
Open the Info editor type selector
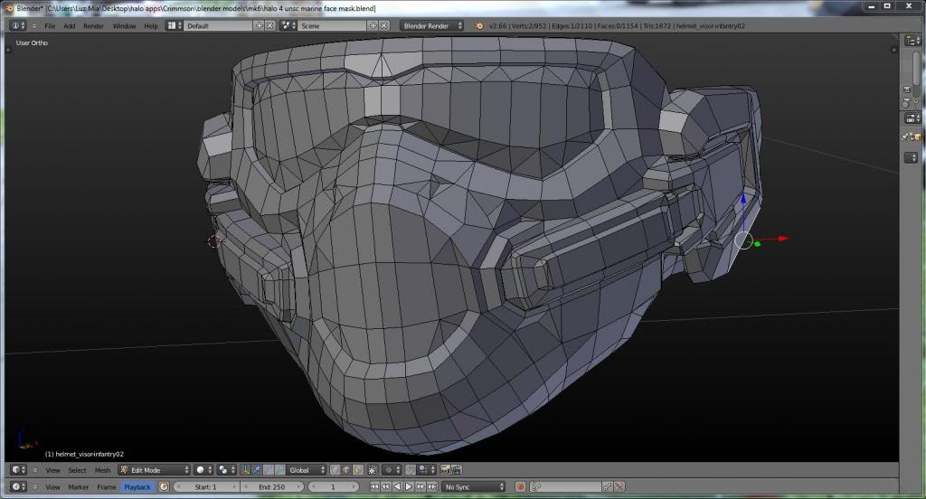(18, 25)
